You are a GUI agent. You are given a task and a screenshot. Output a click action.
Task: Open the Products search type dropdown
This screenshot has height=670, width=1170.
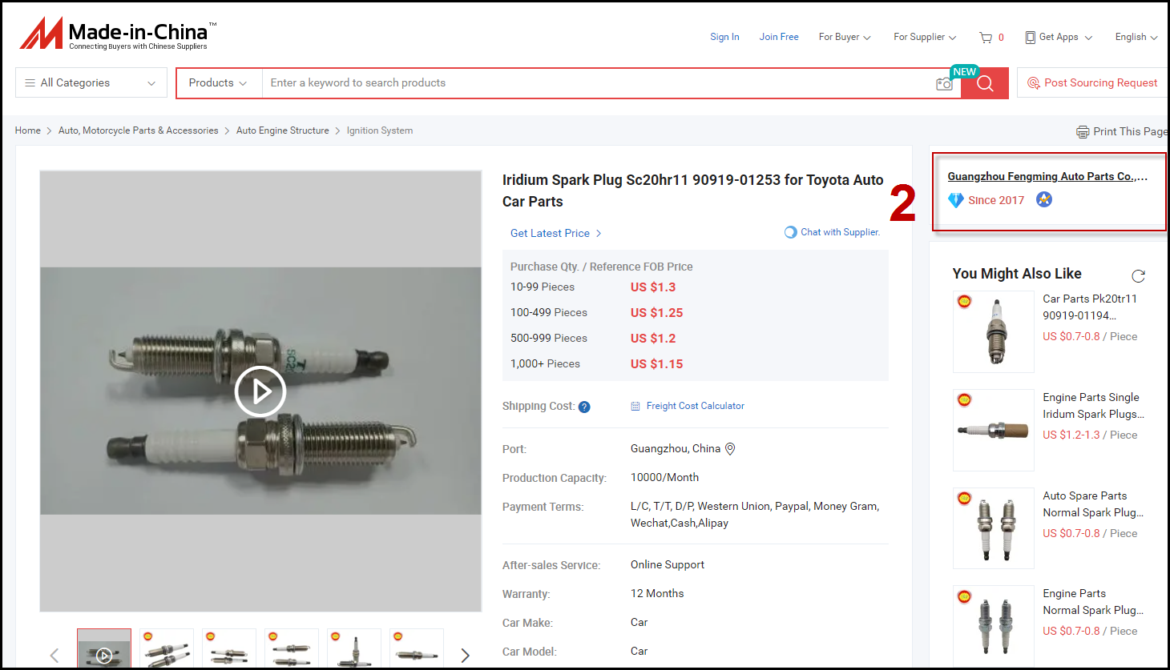click(x=218, y=83)
